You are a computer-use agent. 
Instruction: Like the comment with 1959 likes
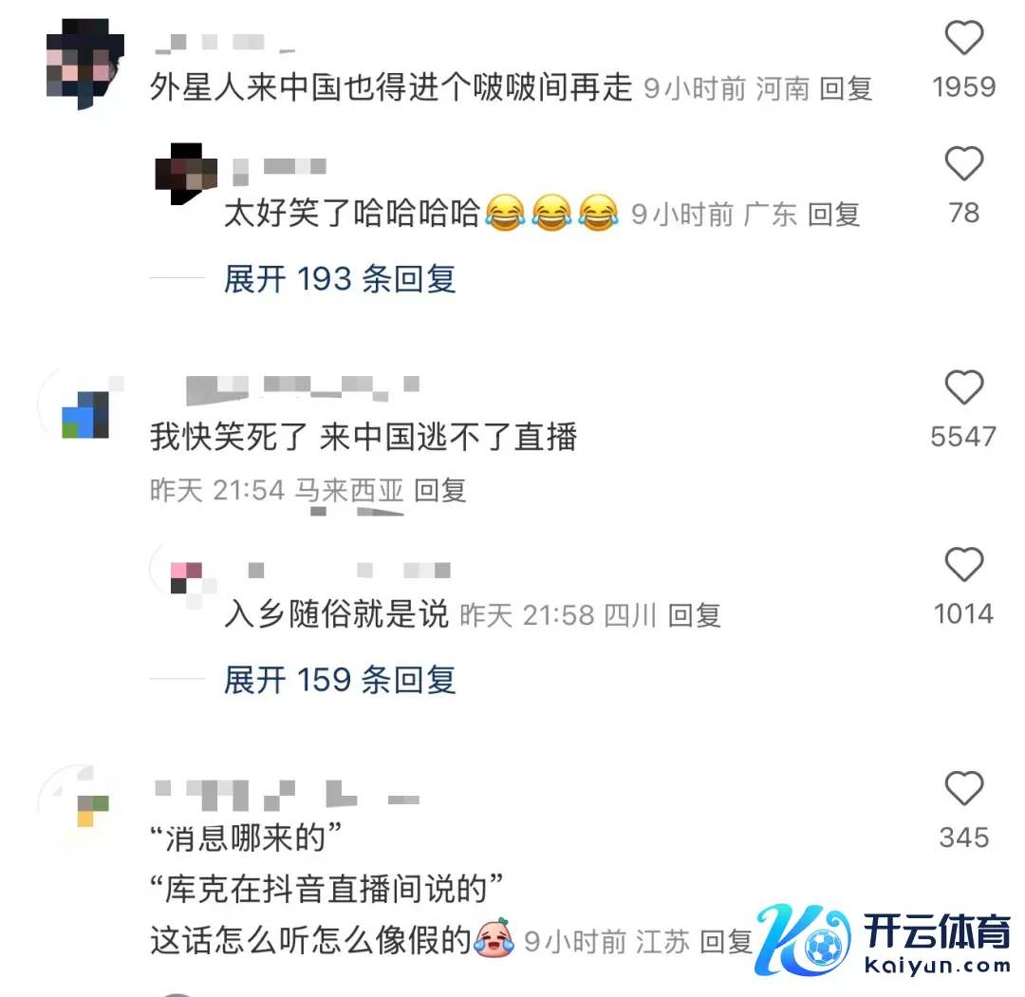pyautogui.click(x=964, y=38)
